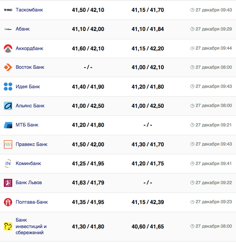
Task: Click the red Аккордбанк logo icon
Action: coord(8,49)
